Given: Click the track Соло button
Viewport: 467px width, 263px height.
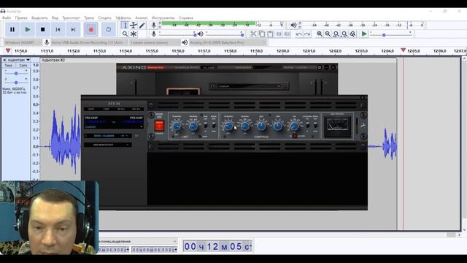Looking at the screenshot, I should [x=23, y=65].
